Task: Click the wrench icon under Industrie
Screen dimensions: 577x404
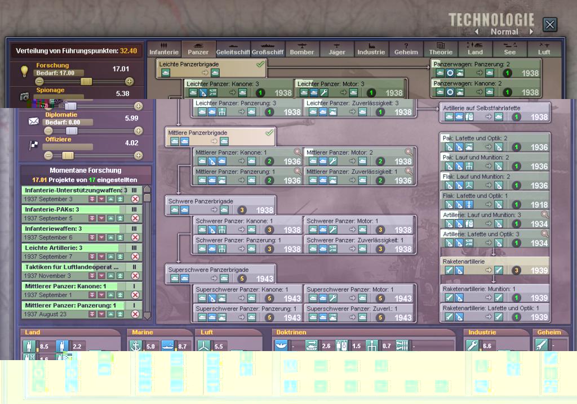Action: pos(473,346)
